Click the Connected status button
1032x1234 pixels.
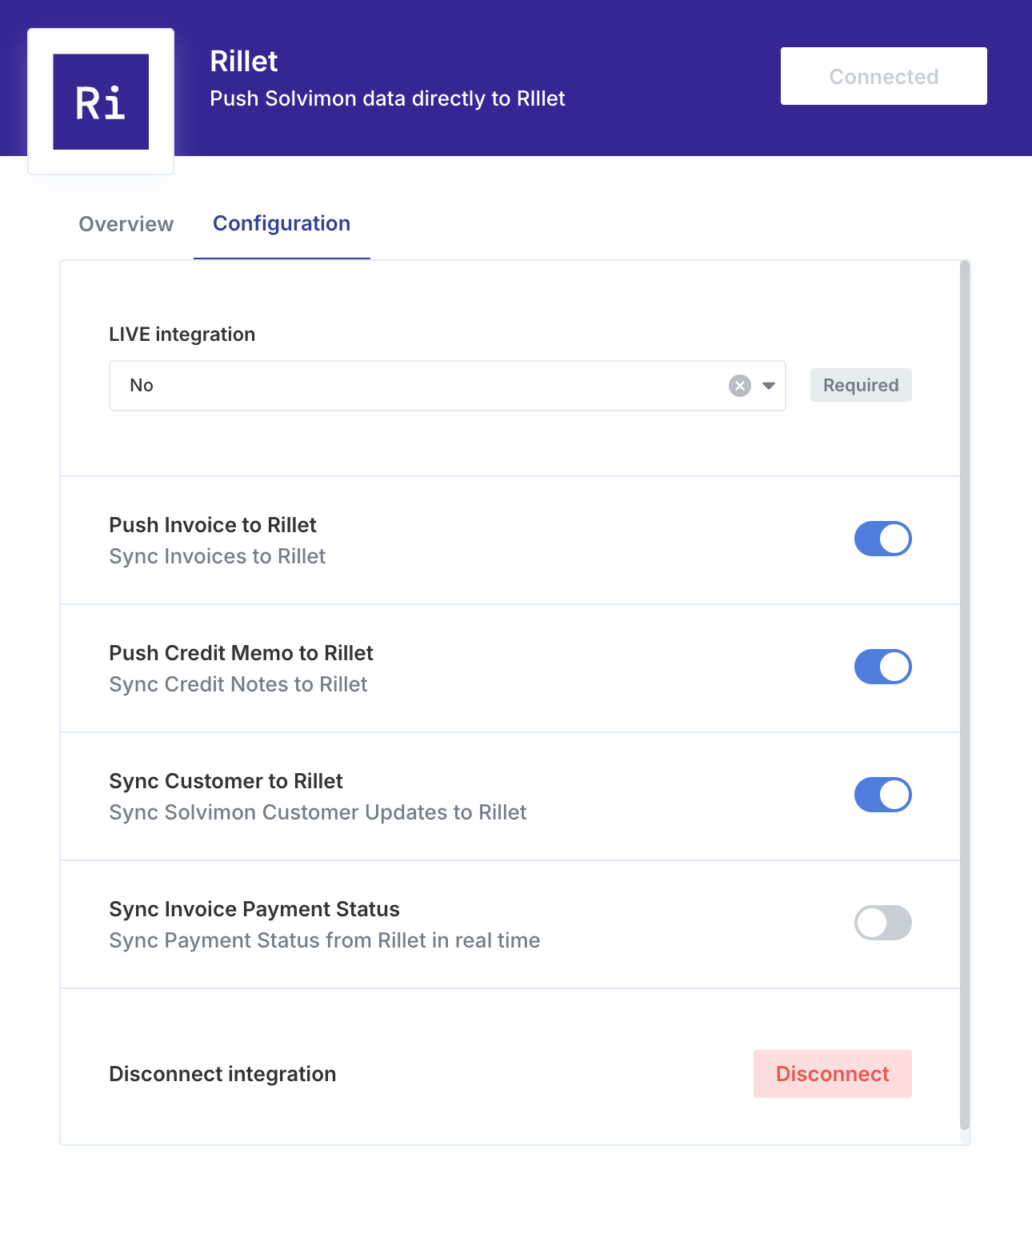(x=884, y=76)
